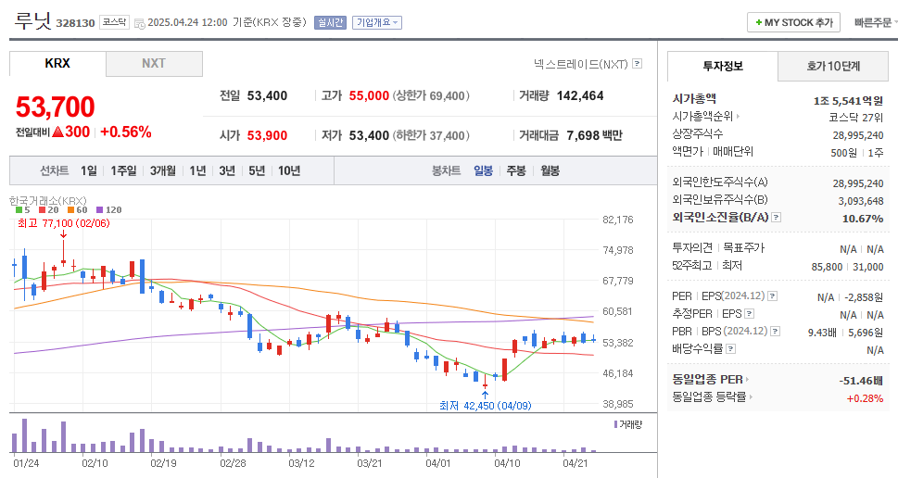Screen dimensions: 898x478
Task: Click the 최저 42,450 (04/09) chart marker
Action: 485,406
